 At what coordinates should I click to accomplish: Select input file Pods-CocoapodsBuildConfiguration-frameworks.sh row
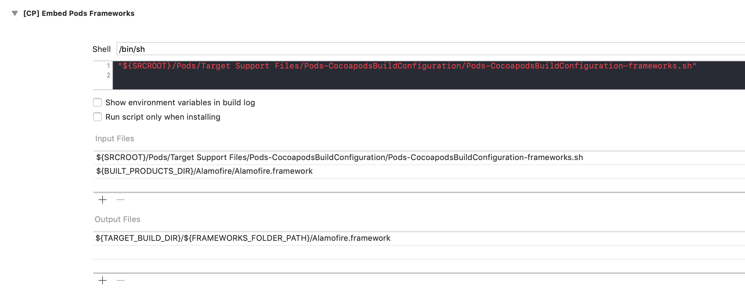(419, 158)
